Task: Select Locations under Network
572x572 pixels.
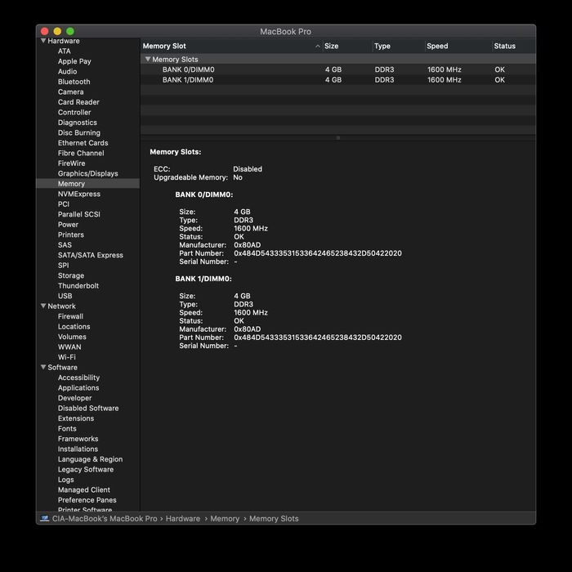Action: 74,327
